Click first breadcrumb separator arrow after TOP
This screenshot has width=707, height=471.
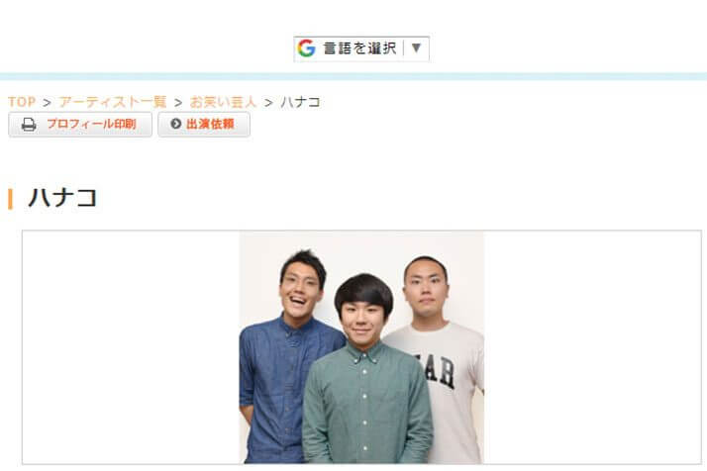coord(47,103)
